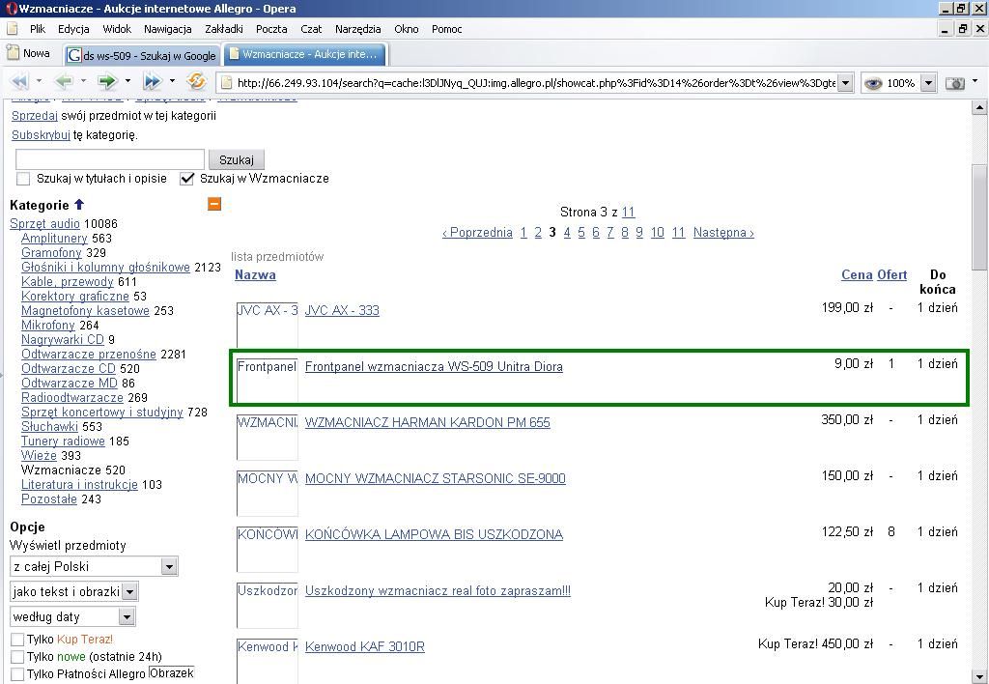Open 'Głośniki i kolumny głośnikowe' category
This screenshot has width=989, height=684.
[105, 267]
